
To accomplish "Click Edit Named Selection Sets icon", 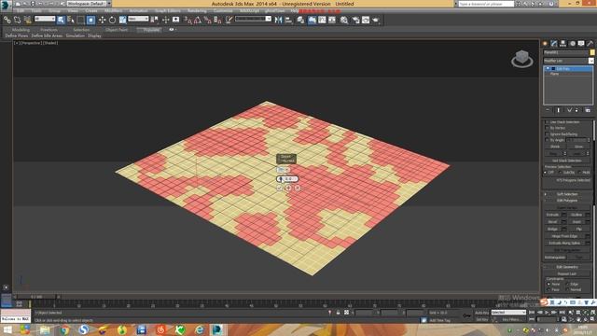I will [x=229, y=20].
